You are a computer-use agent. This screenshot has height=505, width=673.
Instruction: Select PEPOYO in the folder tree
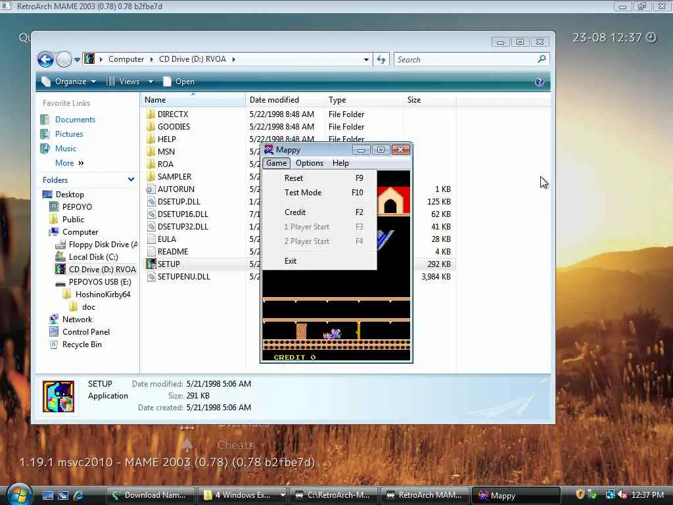click(x=77, y=207)
